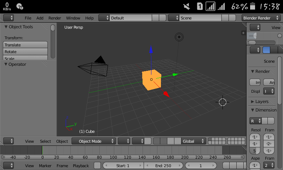283x170 pixels.
Task: Click the green Y-axis manipulator arrowhead
Action: pos(175,74)
